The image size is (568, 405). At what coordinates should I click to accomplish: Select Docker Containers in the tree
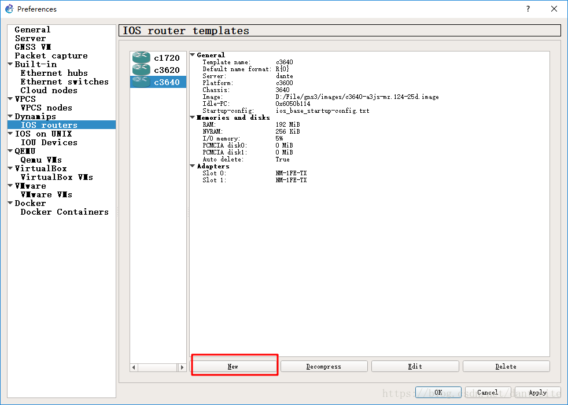(x=64, y=212)
